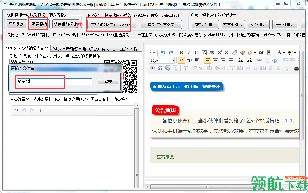Open special characters Omega dialog

click(x=160, y=68)
